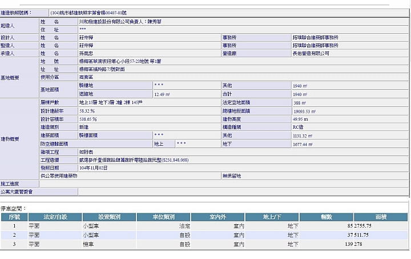Select parking row 1 area 2755.75

[363, 226]
